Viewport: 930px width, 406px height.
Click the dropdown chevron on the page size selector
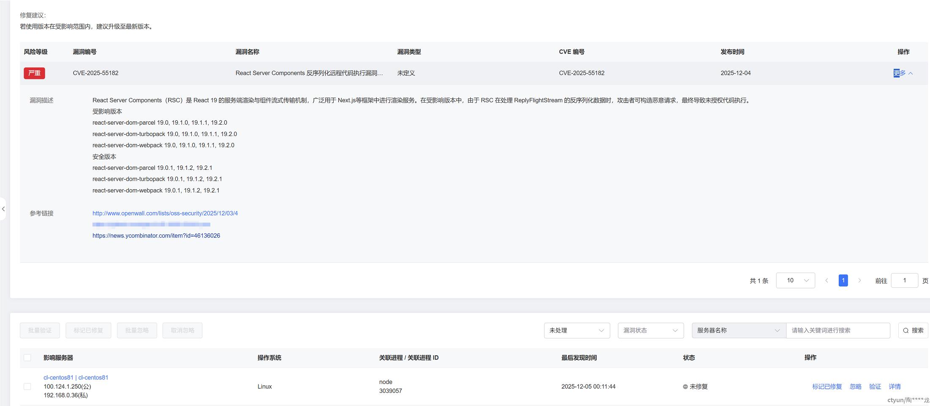808,280
